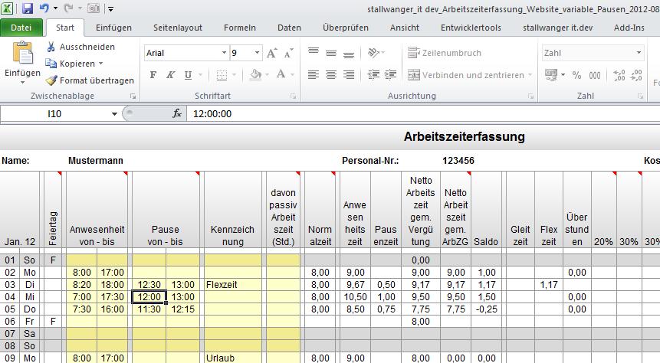The image size is (660, 363).
Task: Open Name Box dropdown arrow
Action: 114,113
